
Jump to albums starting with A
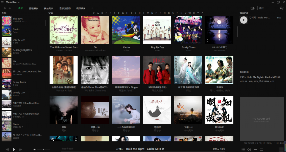98,13
